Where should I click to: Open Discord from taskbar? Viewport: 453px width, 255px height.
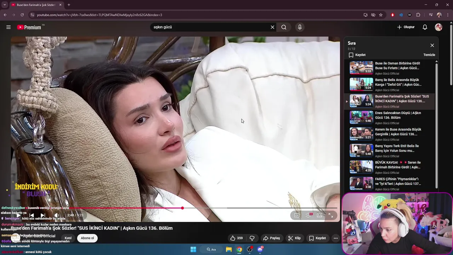pyautogui.click(x=260, y=249)
